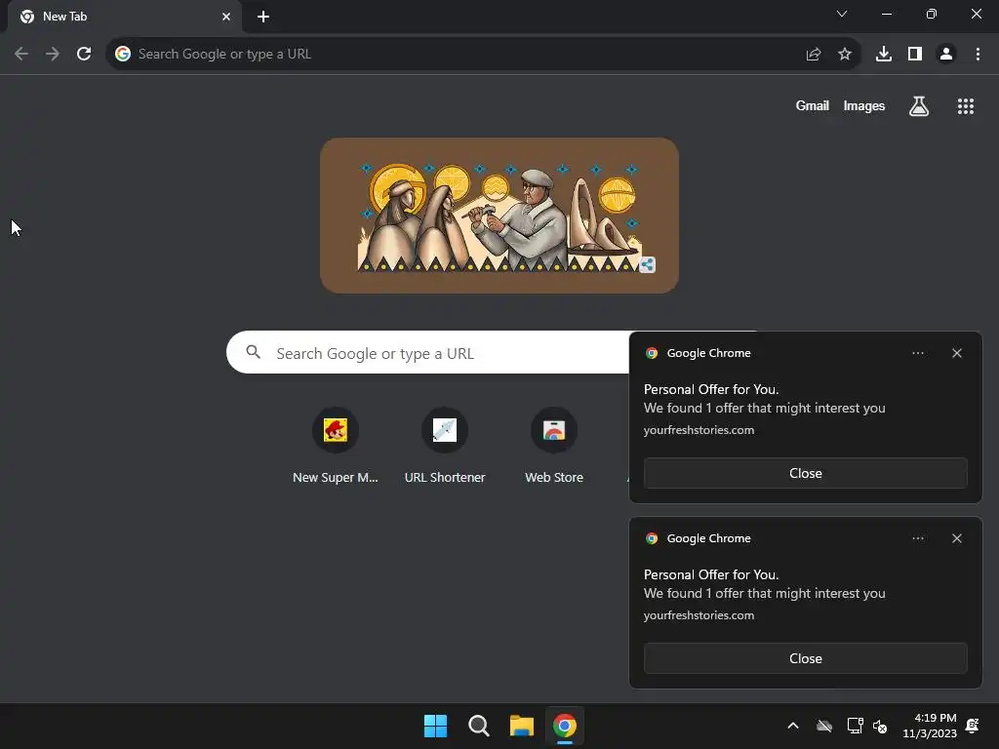Viewport: 999px width, 749px height.
Task: Click network tray icon
Action: tap(855, 726)
